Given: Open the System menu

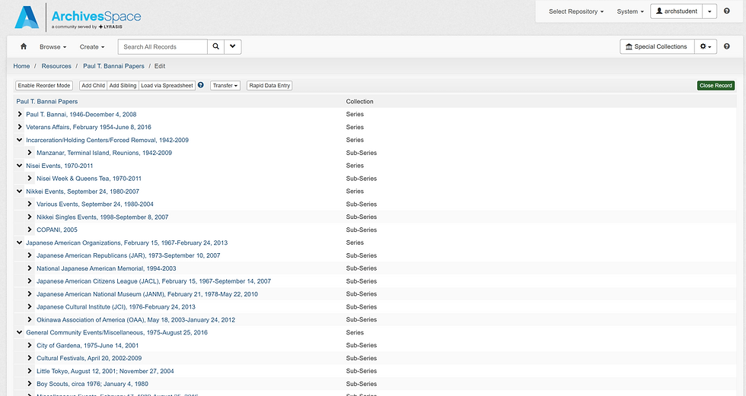Looking at the screenshot, I should [630, 11].
